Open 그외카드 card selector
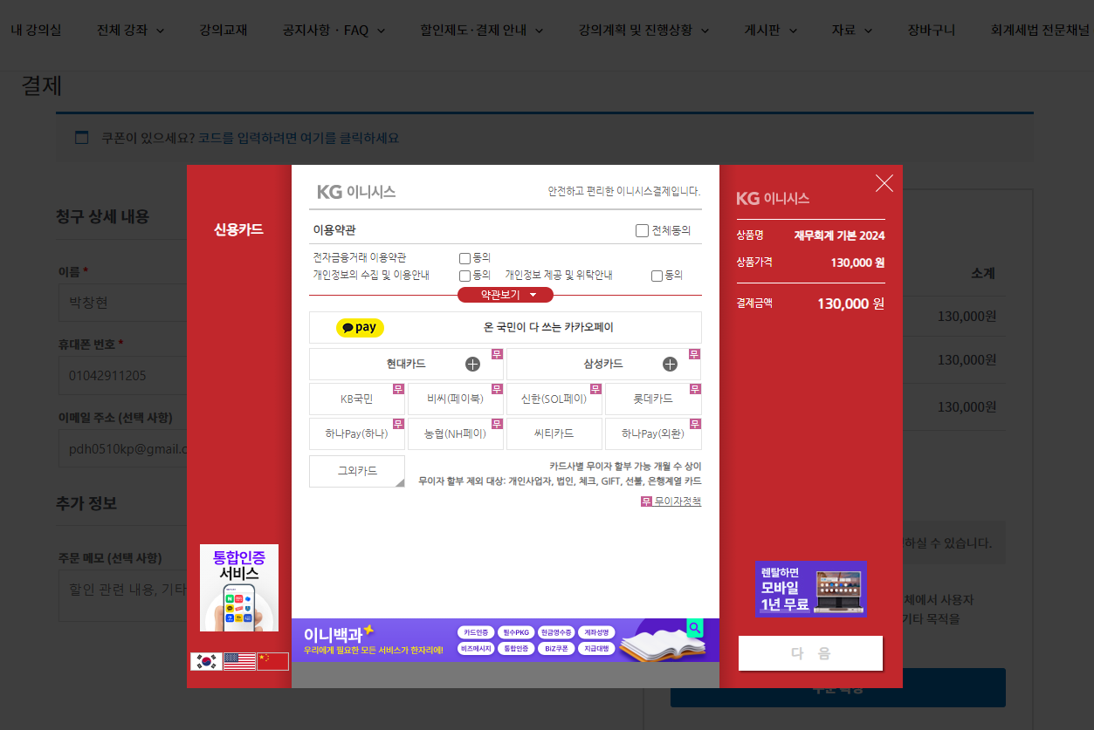1094x730 pixels. 357,471
